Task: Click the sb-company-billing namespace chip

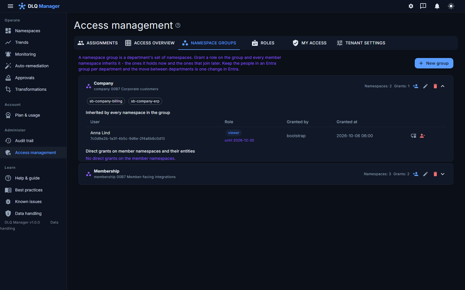Action: point(106,101)
